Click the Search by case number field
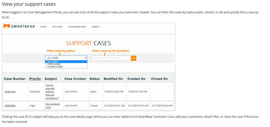This screenshot has height=127, width=270. pos(111,58)
